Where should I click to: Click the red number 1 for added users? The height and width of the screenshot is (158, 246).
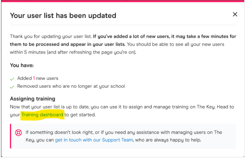(x=34, y=78)
